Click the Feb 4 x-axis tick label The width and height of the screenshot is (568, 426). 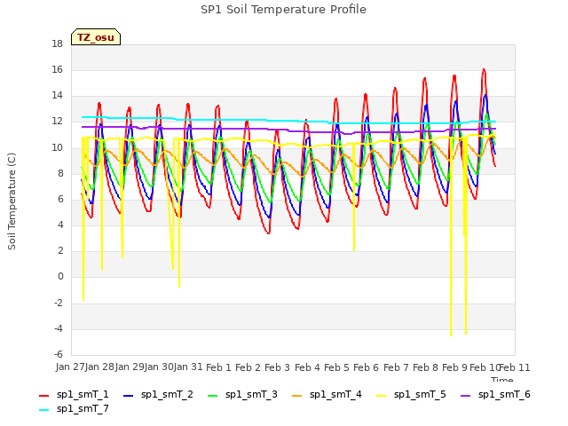click(307, 367)
